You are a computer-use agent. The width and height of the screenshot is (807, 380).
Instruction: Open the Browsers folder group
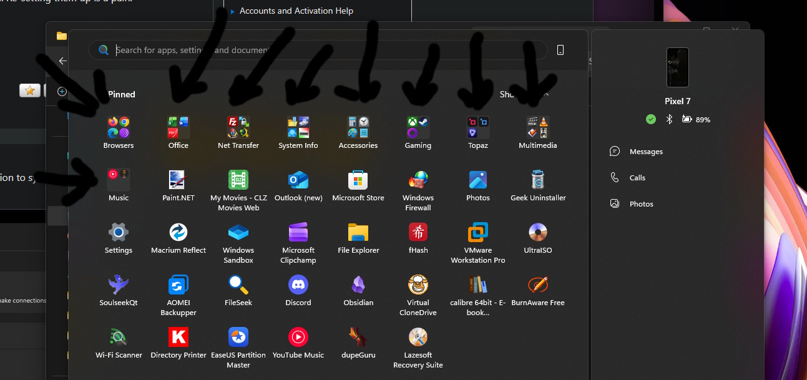(x=119, y=127)
